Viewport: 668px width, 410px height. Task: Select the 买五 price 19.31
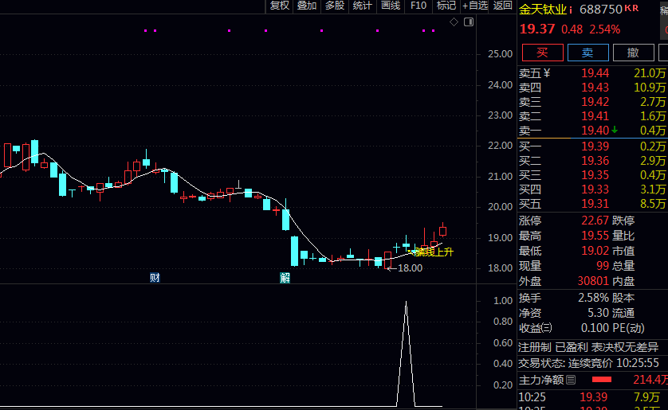[595, 204]
